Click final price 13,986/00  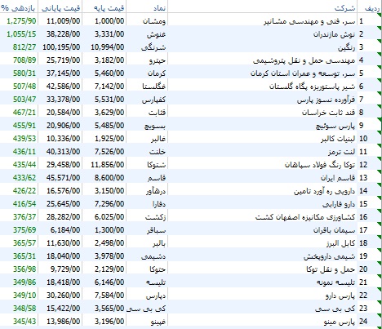pos(63,322)
